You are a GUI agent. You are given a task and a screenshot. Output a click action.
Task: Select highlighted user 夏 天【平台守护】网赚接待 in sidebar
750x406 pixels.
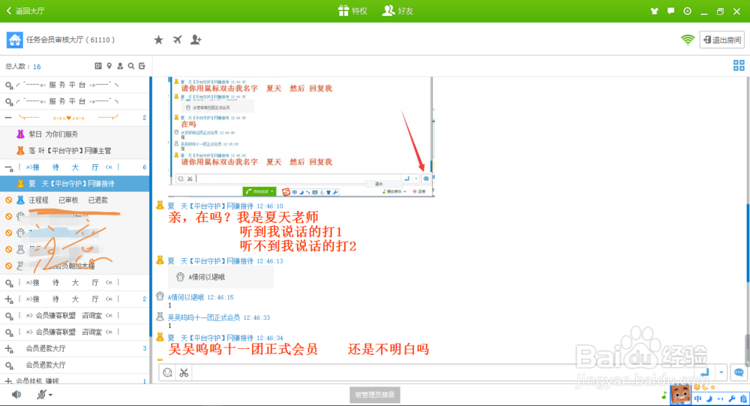point(74,183)
